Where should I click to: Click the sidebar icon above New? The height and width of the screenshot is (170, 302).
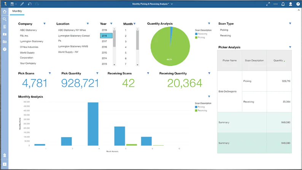[x=5, y=155]
